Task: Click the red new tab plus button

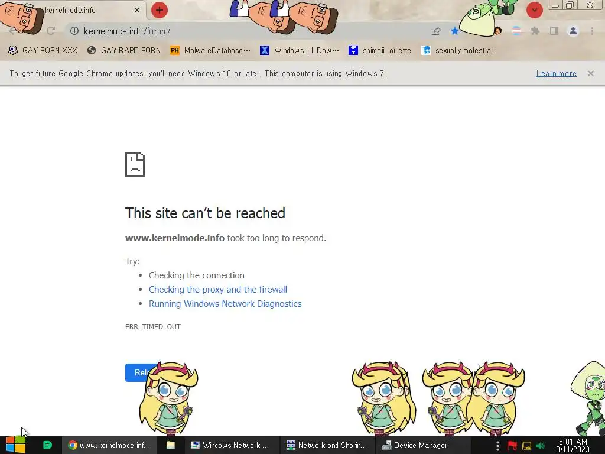Action: [x=160, y=10]
